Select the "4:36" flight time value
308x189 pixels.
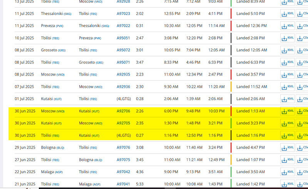click(x=140, y=172)
